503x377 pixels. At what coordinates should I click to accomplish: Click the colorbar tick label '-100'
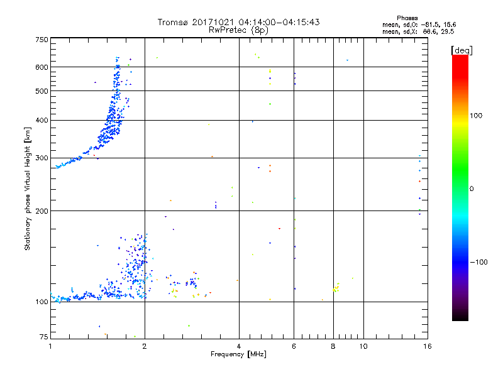[x=478, y=262]
